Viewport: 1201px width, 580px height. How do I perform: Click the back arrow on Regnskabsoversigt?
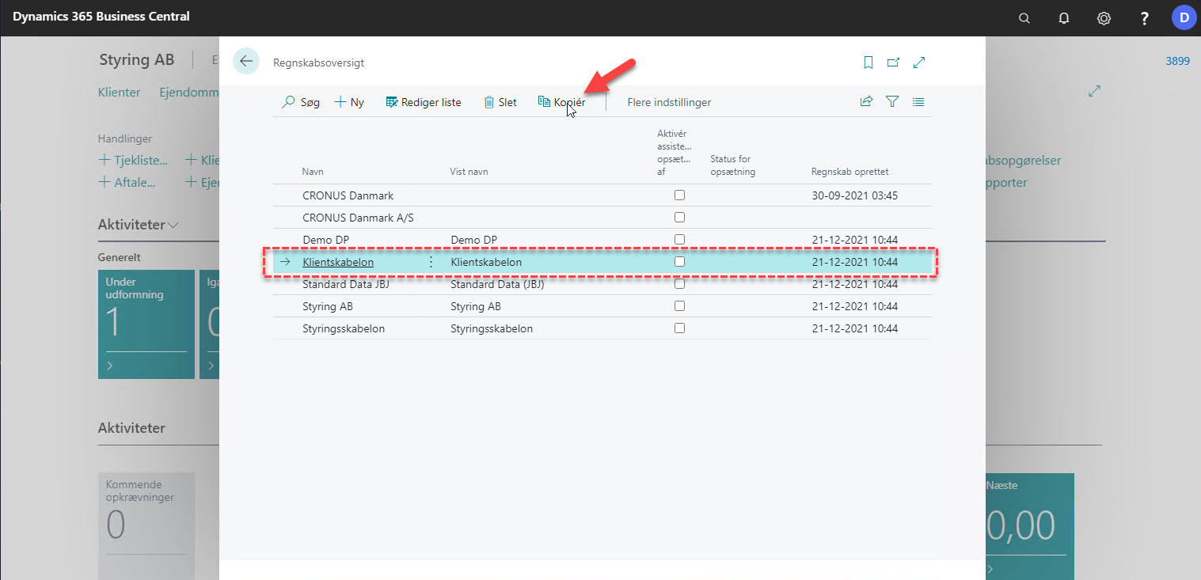click(x=246, y=62)
